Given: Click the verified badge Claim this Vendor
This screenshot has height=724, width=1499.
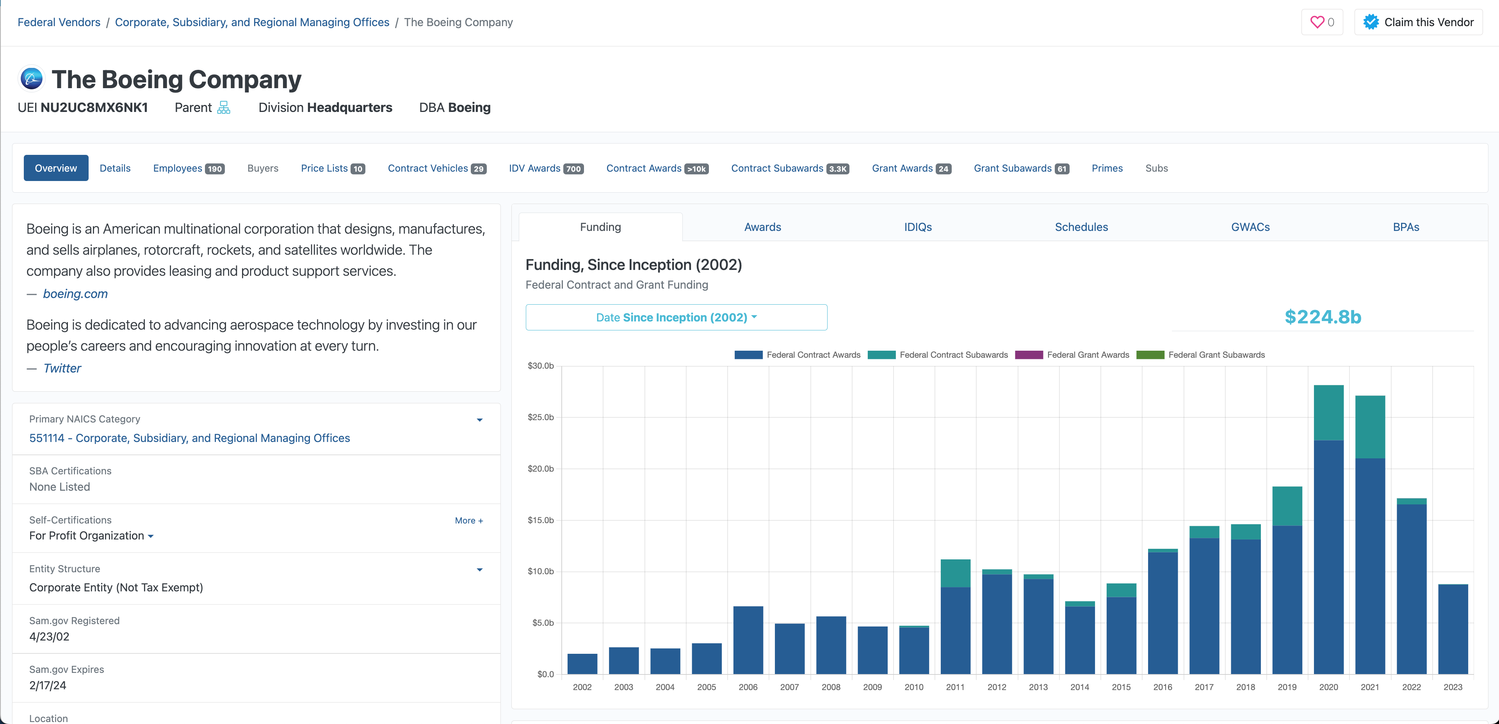Looking at the screenshot, I should 1418,22.
